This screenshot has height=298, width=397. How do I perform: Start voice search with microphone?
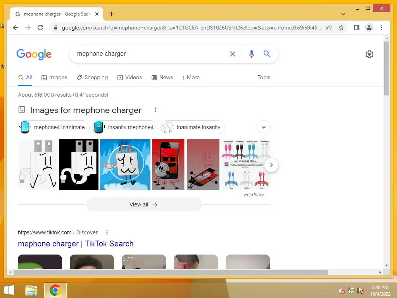coord(251,54)
